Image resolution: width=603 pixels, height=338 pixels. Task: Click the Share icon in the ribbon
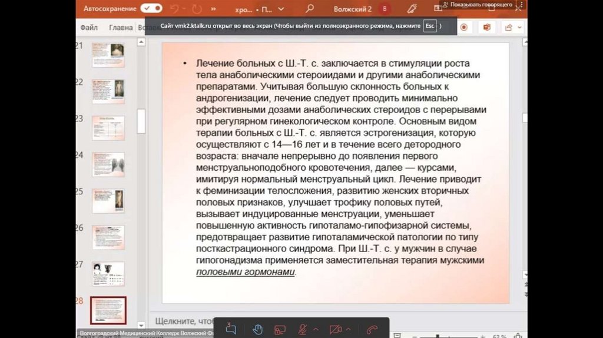click(x=509, y=28)
